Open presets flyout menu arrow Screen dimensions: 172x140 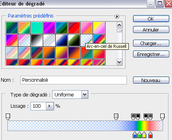pyautogui.click(x=117, y=16)
